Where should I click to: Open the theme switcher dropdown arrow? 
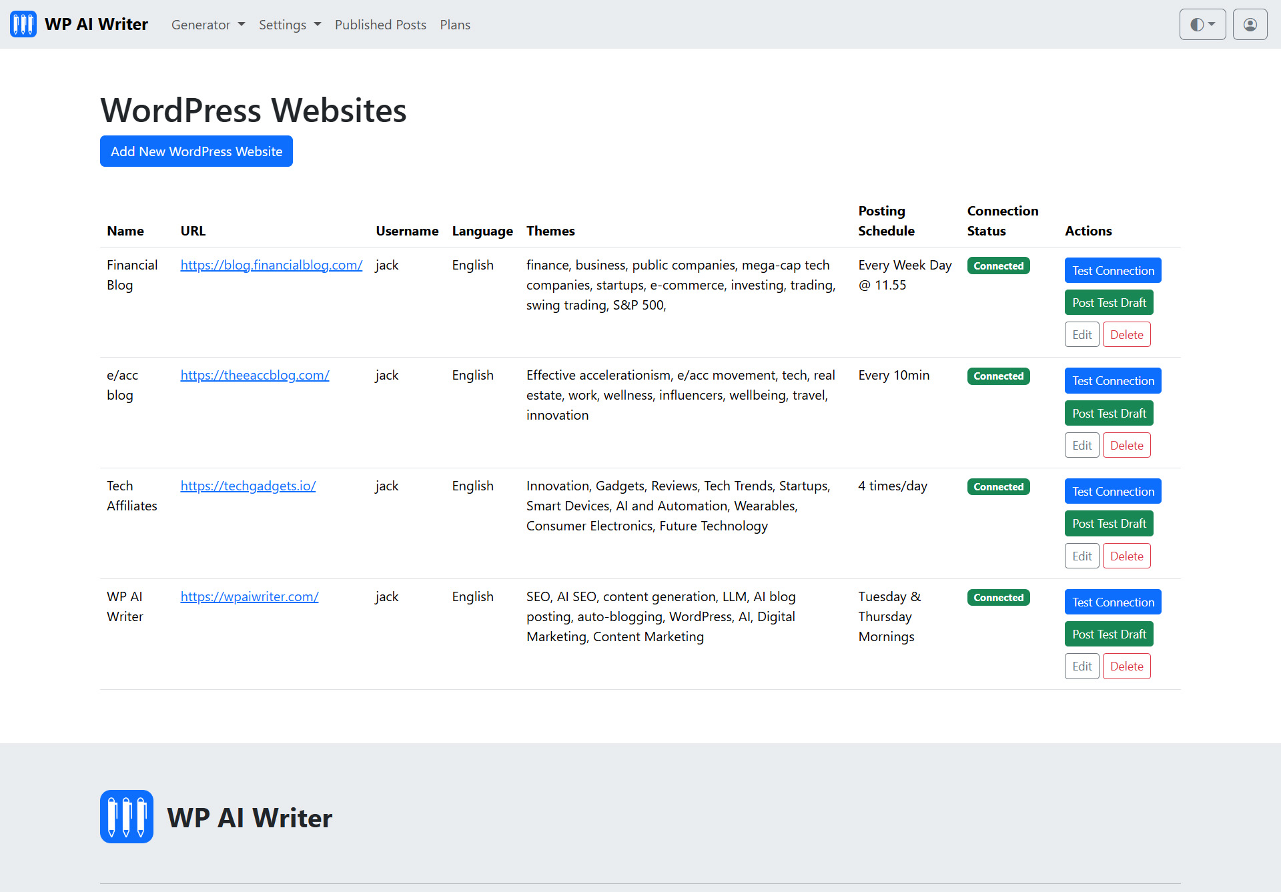point(1211,25)
